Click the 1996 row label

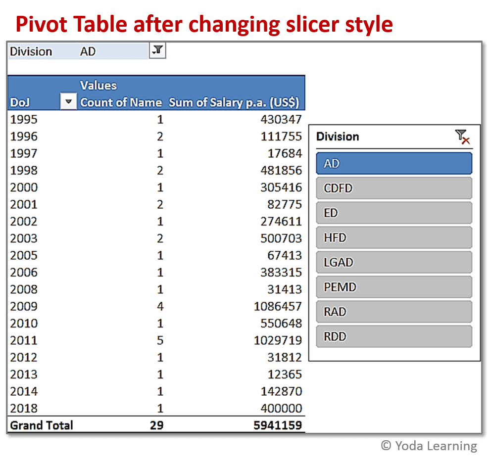[24, 136]
